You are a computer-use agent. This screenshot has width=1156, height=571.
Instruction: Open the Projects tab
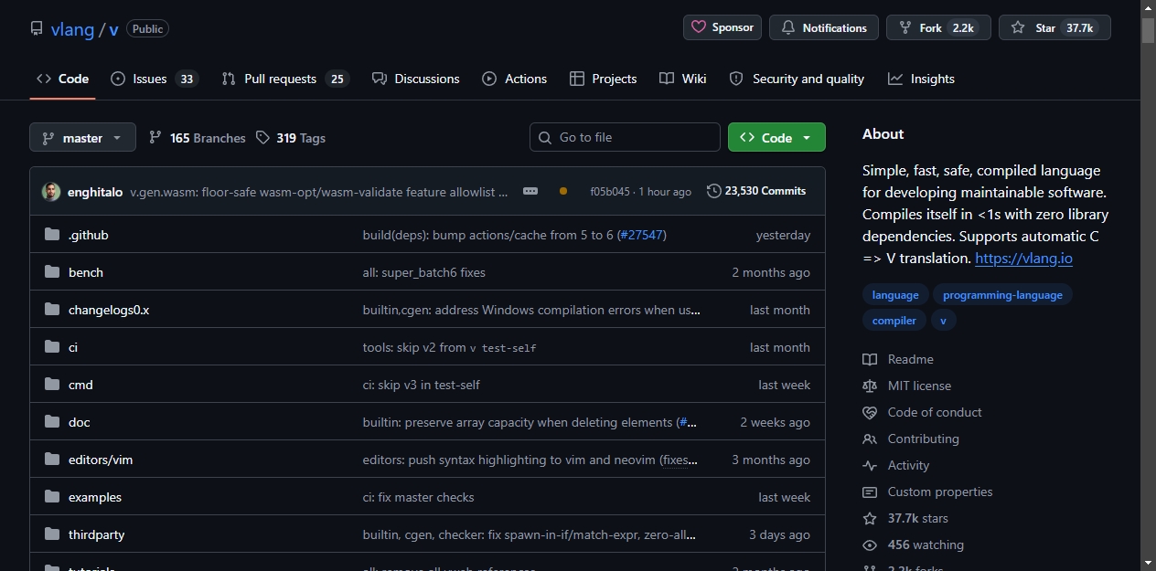click(x=603, y=79)
